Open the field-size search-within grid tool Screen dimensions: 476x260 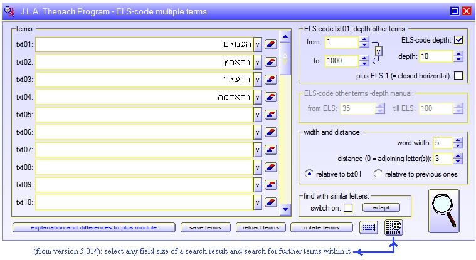(x=394, y=227)
